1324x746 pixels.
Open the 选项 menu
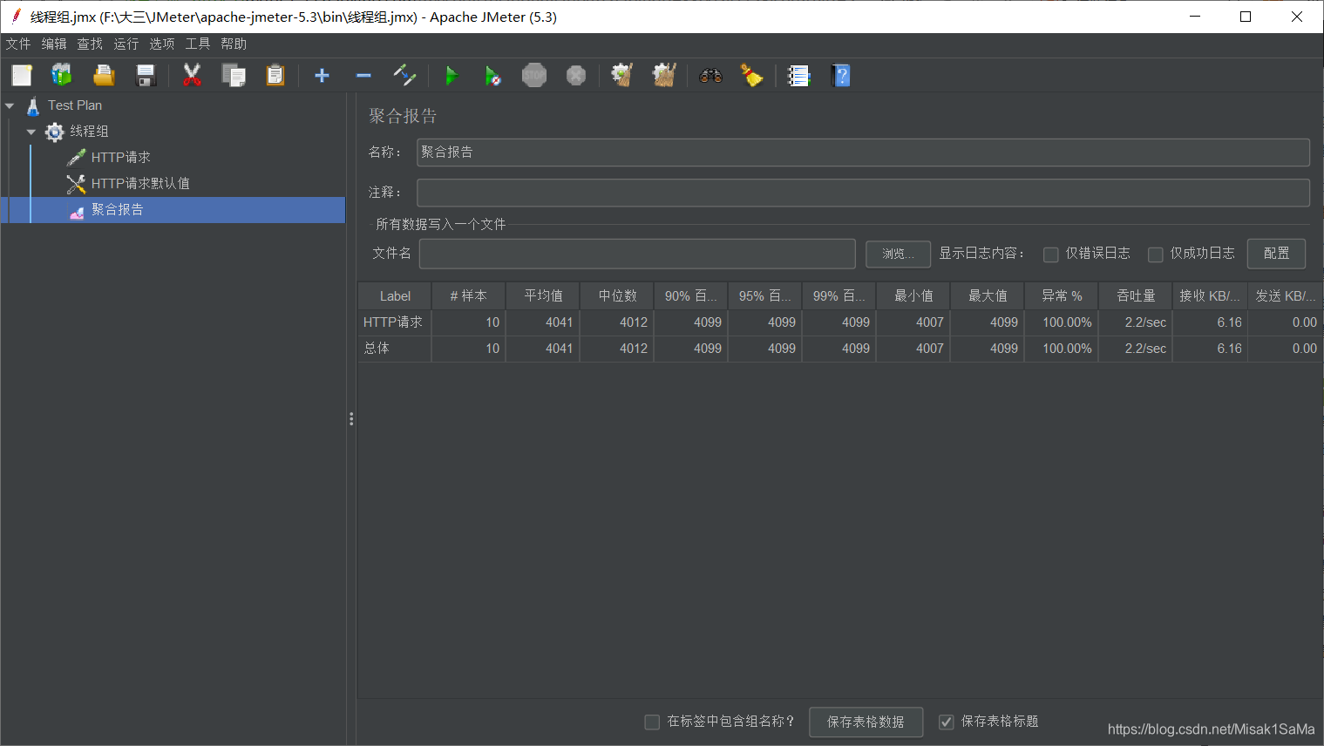pos(161,44)
